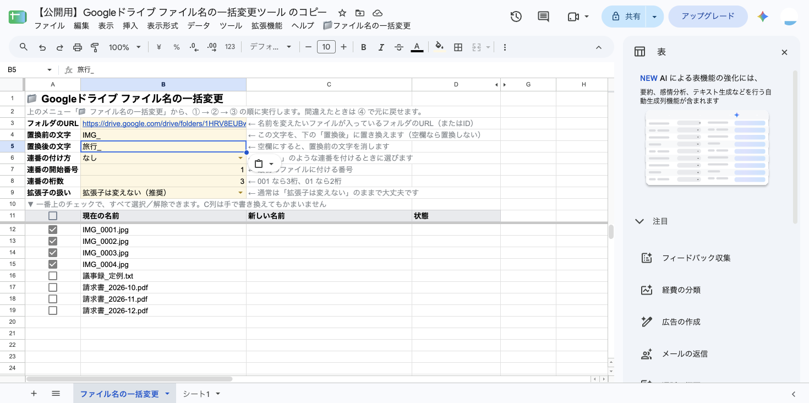Check the cloud save status icon
The width and height of the screenshot is (809, 403).
tap(378, 13)
